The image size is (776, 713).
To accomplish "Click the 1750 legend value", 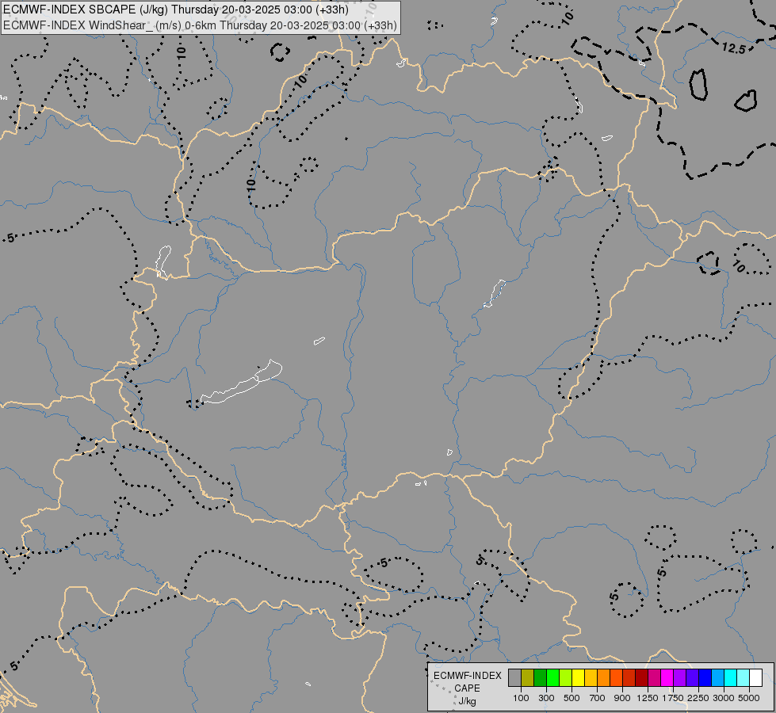I will coord(673,698).
